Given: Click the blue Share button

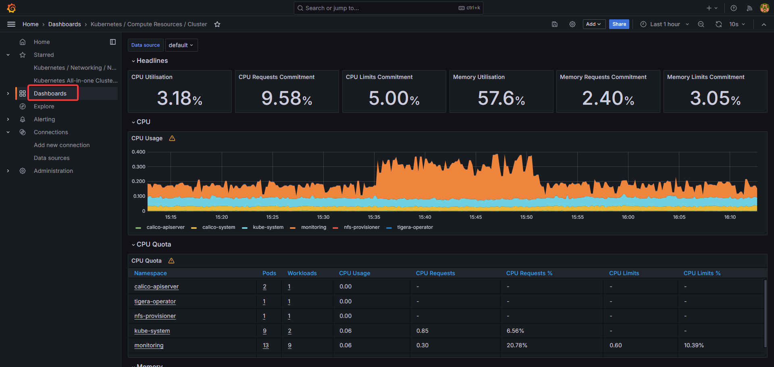Looking at the screenshot, I should [x=619, y=24].
